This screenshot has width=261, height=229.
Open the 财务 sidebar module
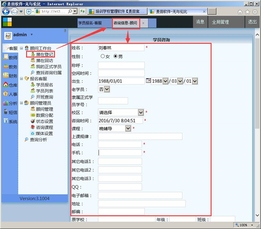(x=11, y=76)
